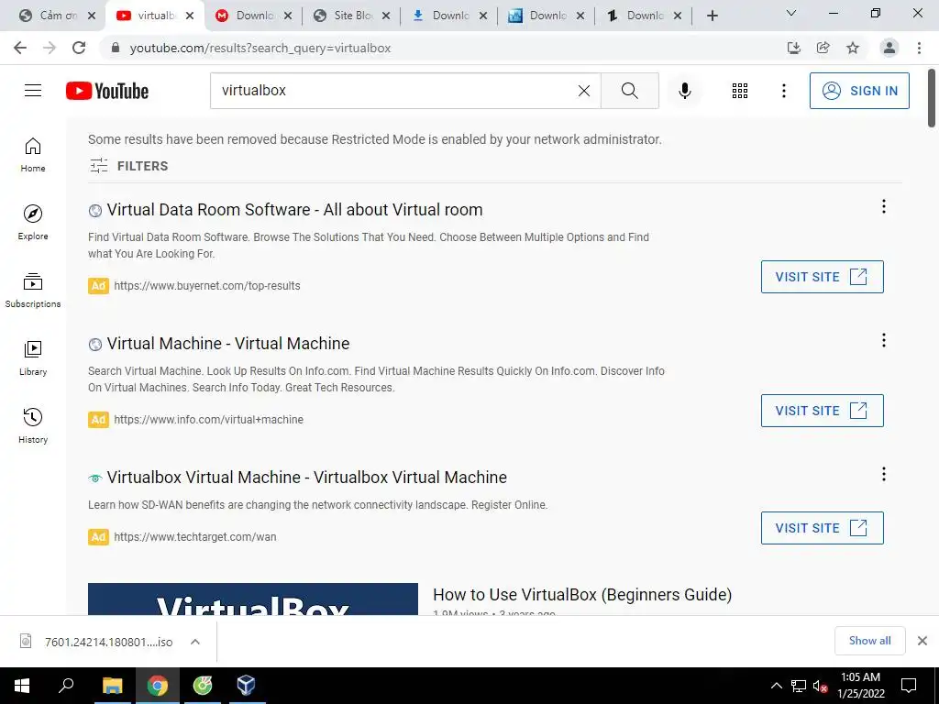Open Virtual Data Room Software ad title
Screen dimensions: 939x704
[294, 210]
